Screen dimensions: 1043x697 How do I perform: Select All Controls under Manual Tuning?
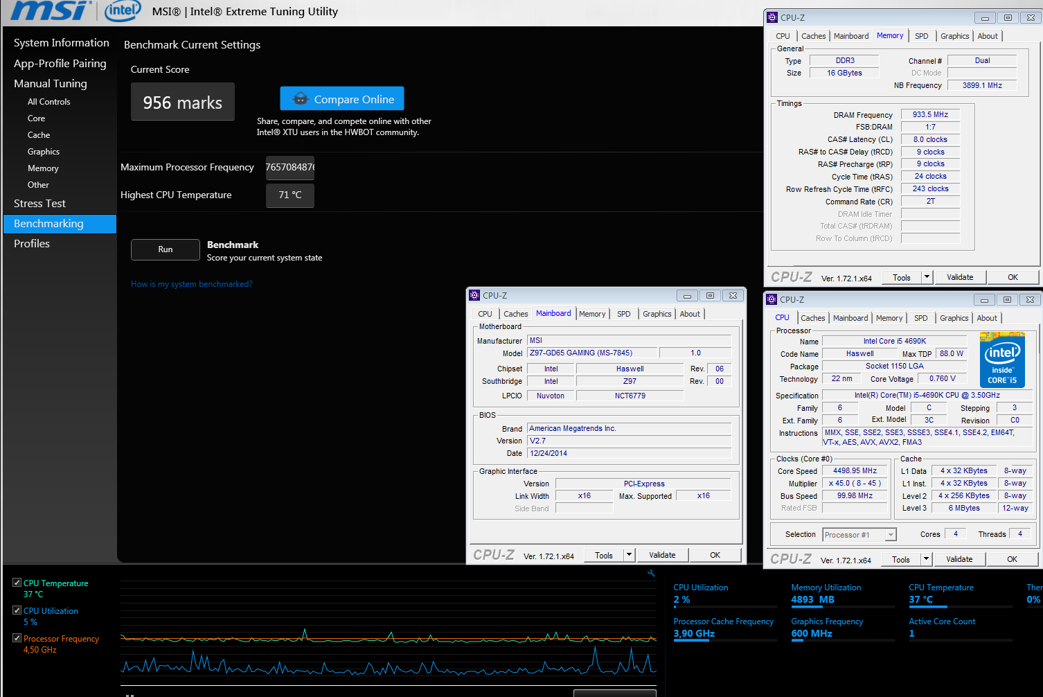click(x=49, y=102)
